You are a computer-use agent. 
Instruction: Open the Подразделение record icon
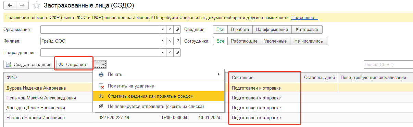(x=177, y=53)
